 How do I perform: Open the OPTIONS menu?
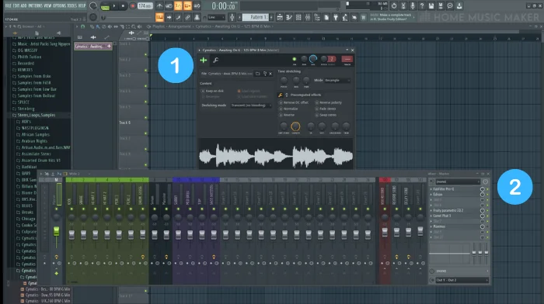[59, 5]
